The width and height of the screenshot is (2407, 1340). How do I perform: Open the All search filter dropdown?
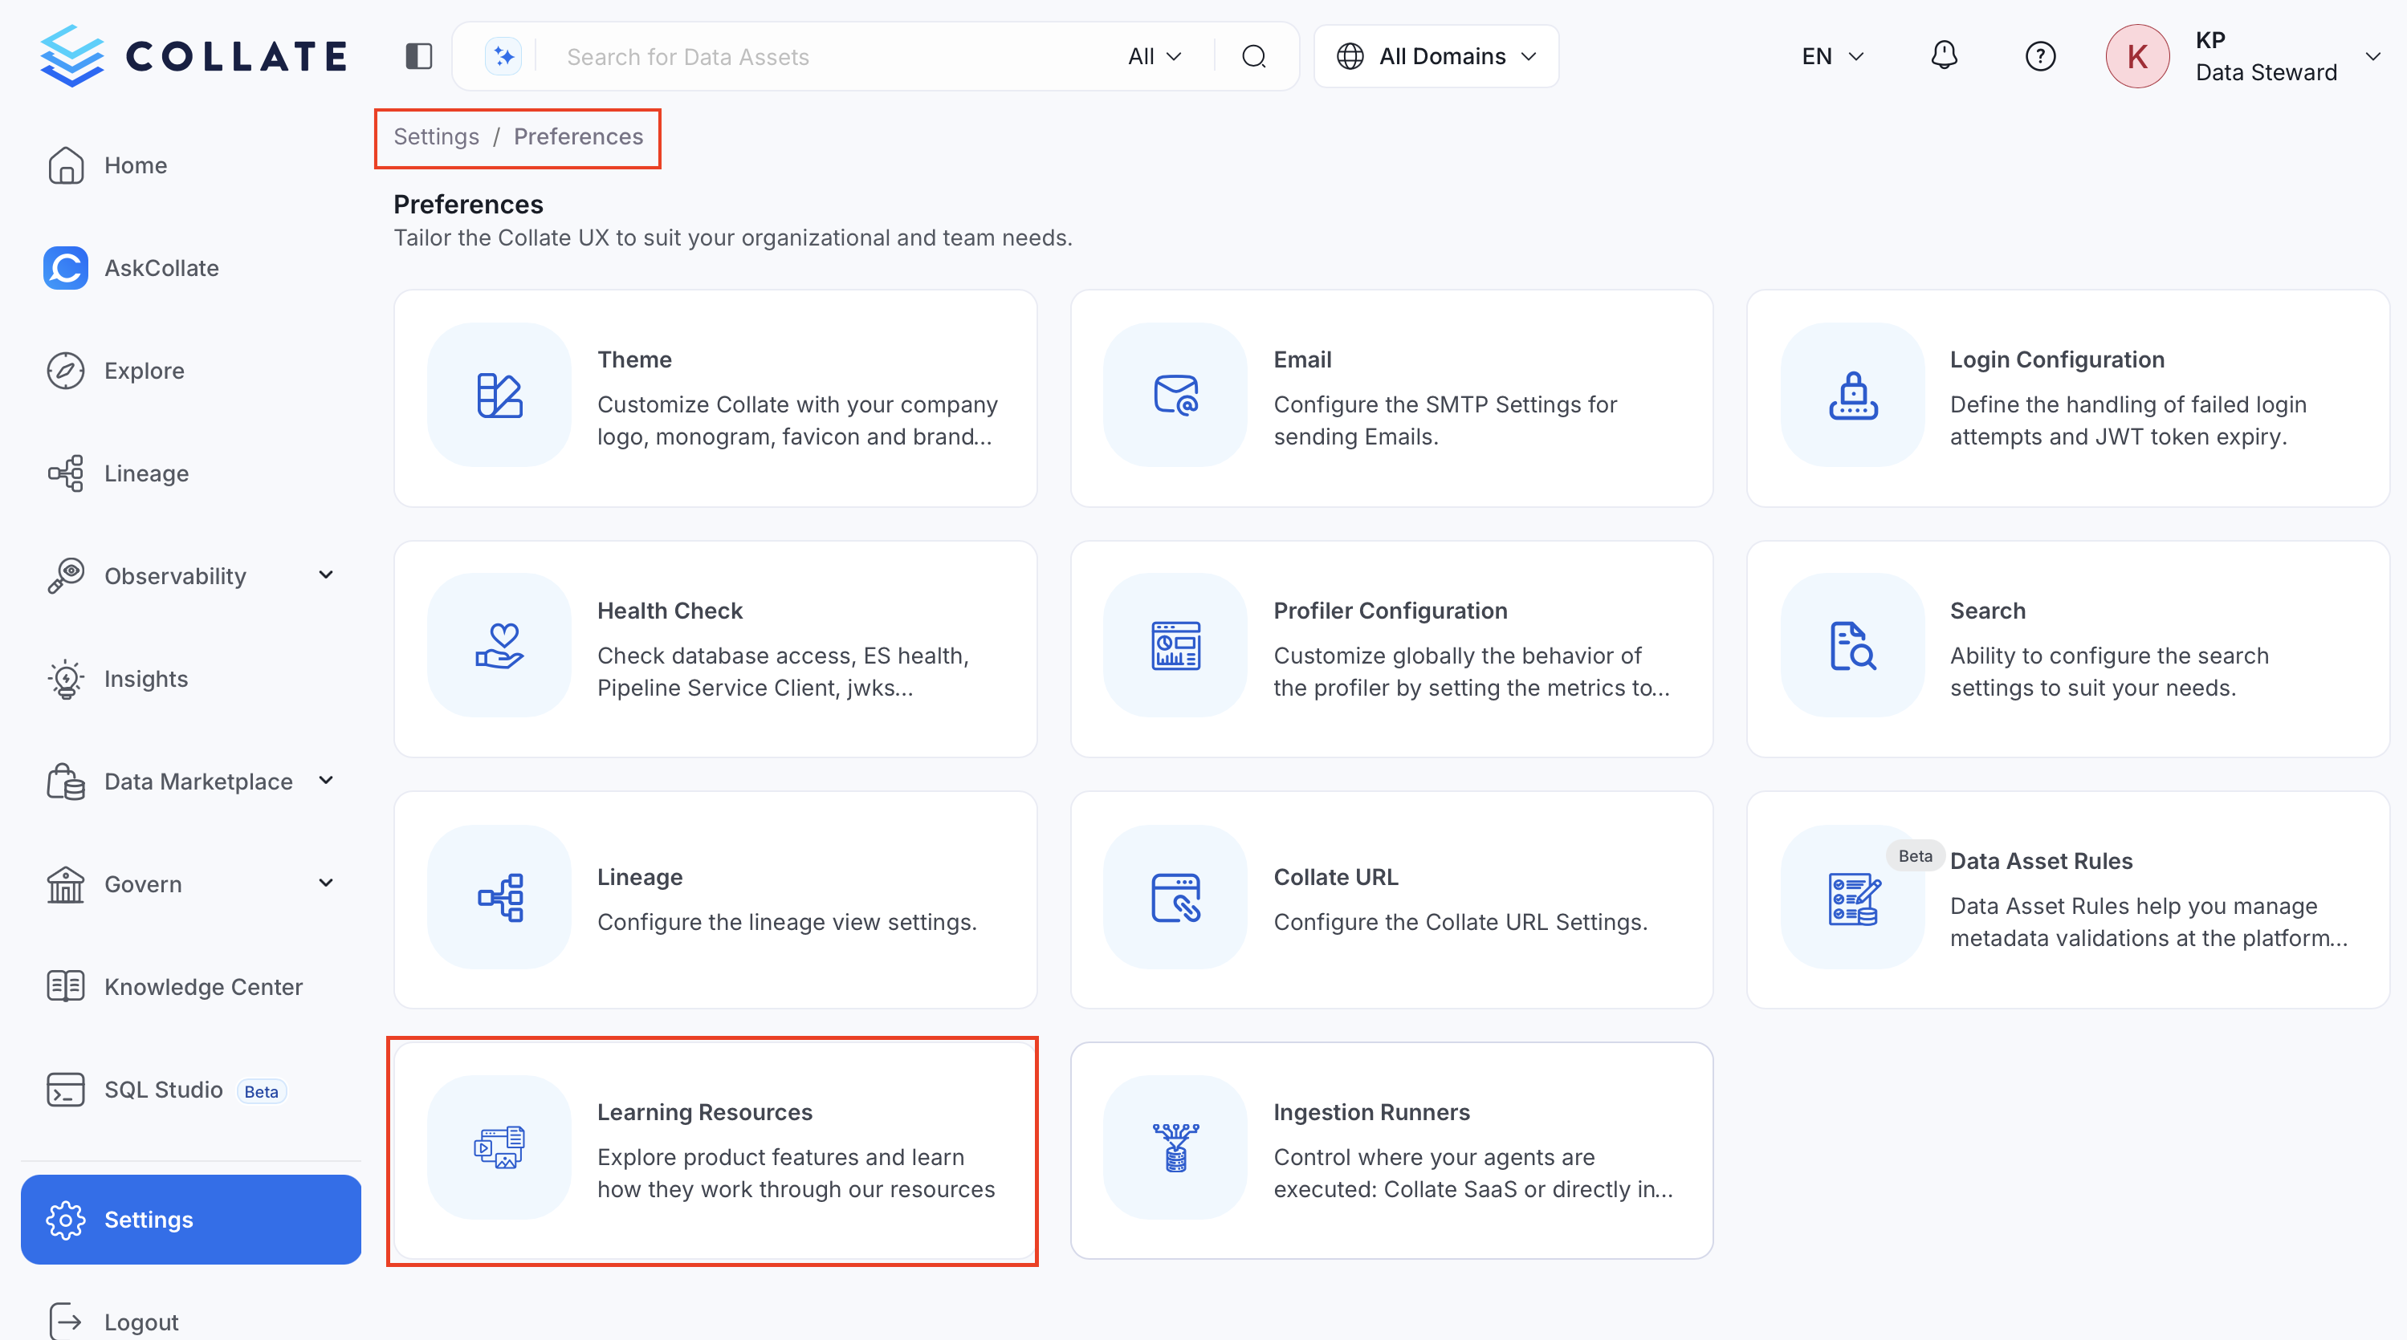coord(1155,57)
